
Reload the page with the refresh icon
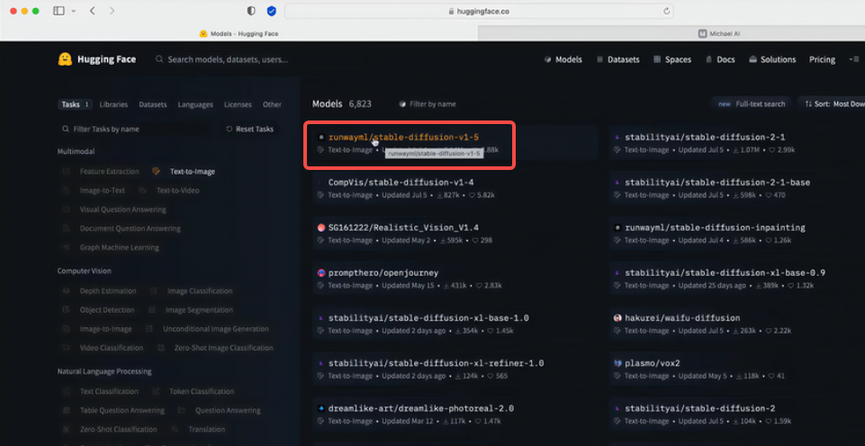(666, 11)
